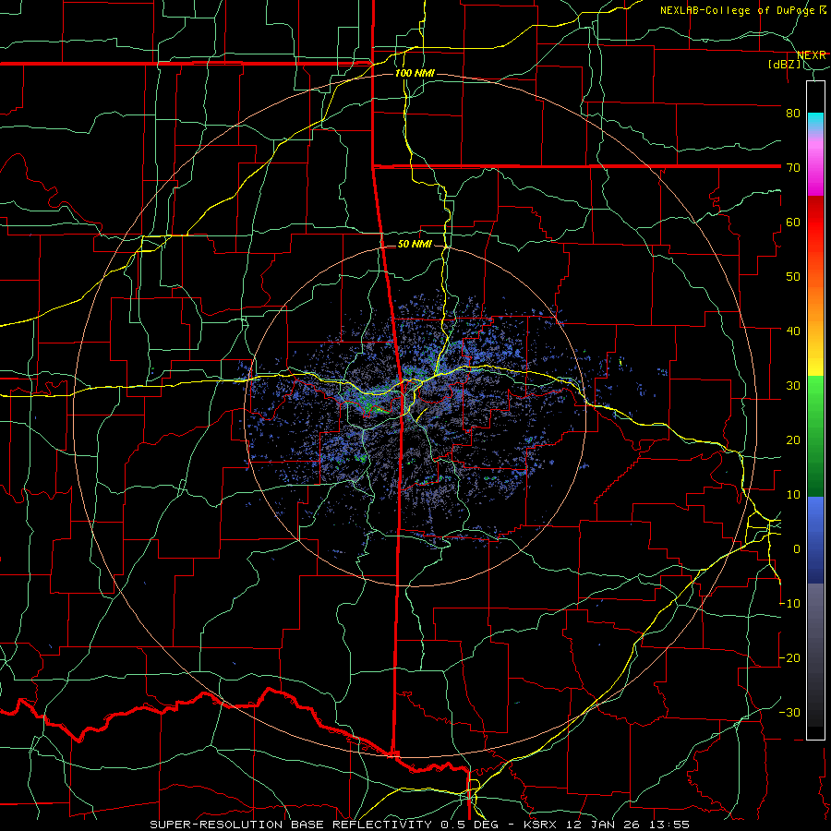Click the 70 dBZ scale label

pyautogui.click(x=793, y=167)
